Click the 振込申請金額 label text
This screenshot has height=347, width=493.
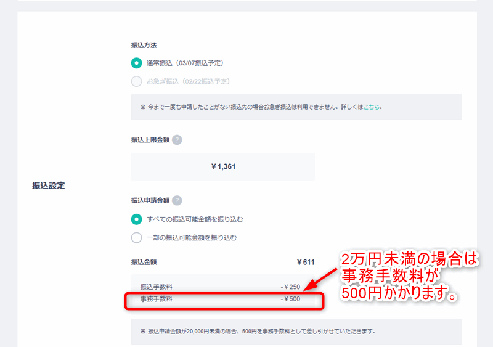[x=150, y=200]
